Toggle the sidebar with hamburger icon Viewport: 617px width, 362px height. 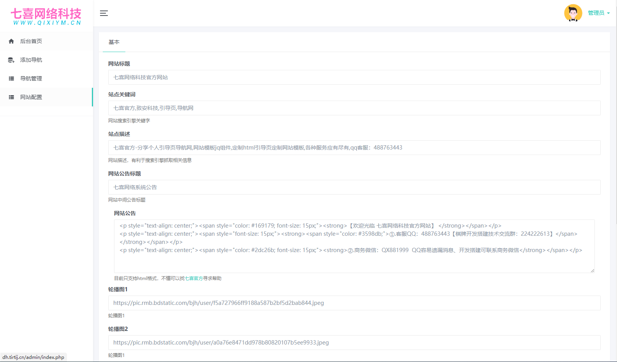[104, 13]
